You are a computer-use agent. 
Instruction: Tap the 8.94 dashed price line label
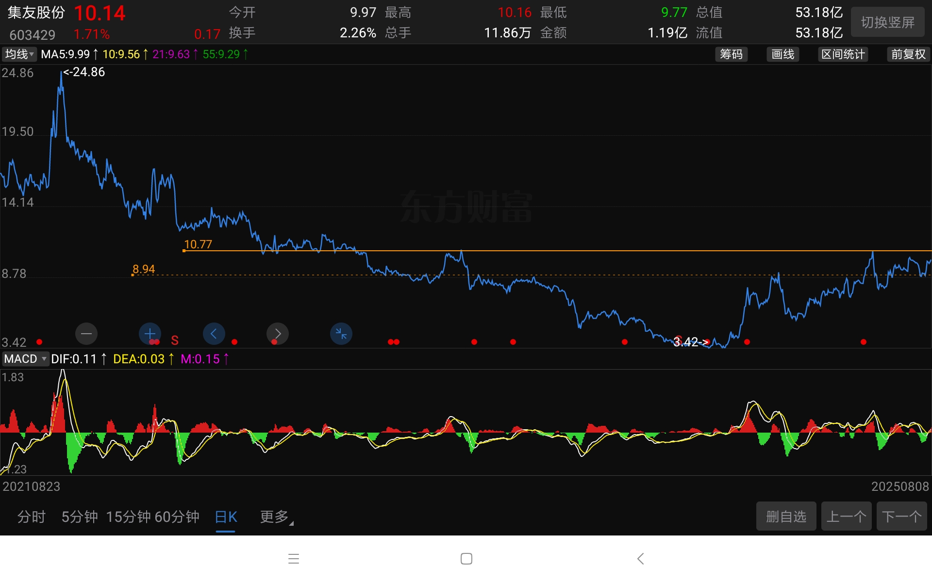pos(144,269)
